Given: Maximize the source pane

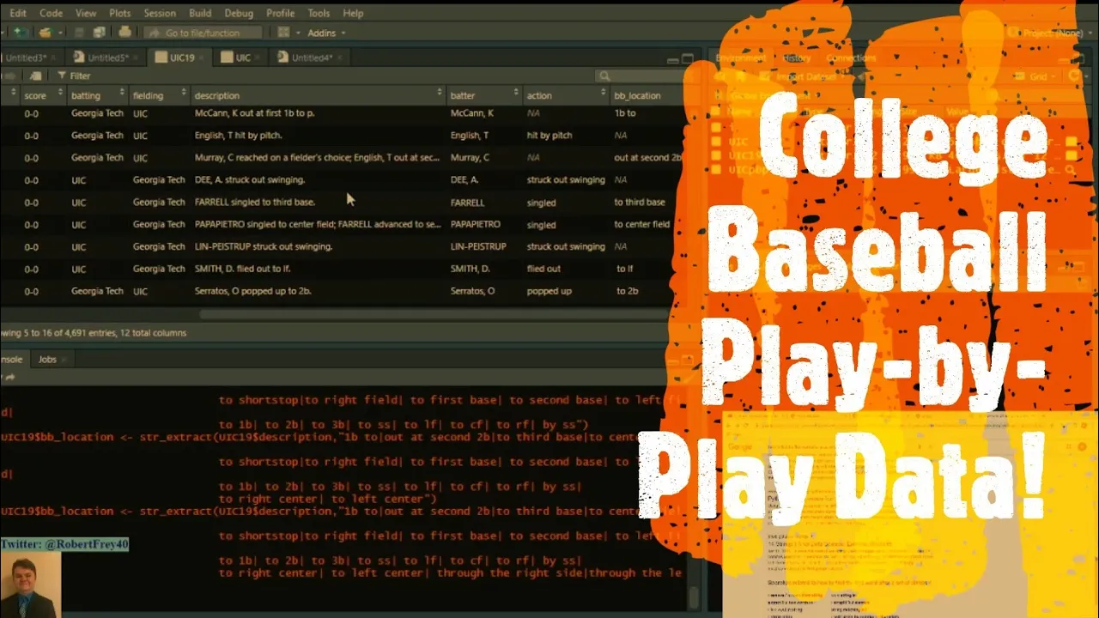Looking at the screenshot, I should [x=688, y=59].
